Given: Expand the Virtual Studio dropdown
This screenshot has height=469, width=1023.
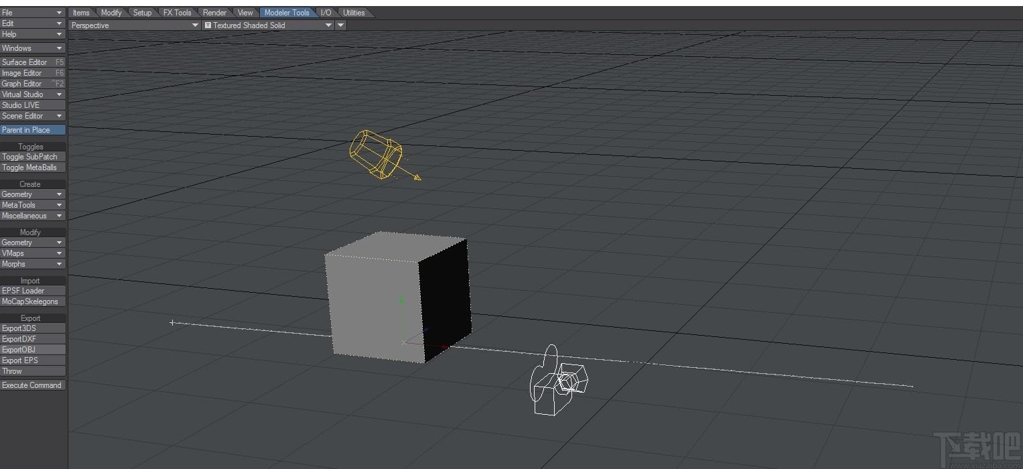Looking at the screenshot, I should pos(33,94).
